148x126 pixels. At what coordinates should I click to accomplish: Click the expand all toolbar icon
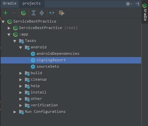[34, 13]
